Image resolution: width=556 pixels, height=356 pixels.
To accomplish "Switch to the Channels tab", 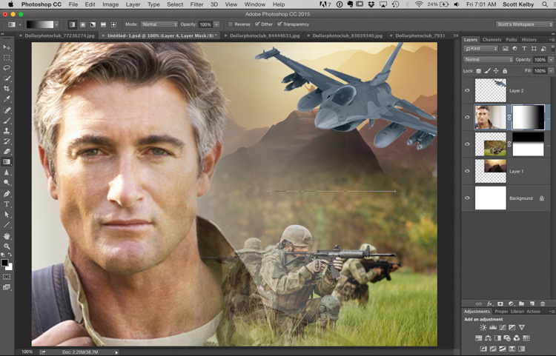I will [x=492, y=39].
